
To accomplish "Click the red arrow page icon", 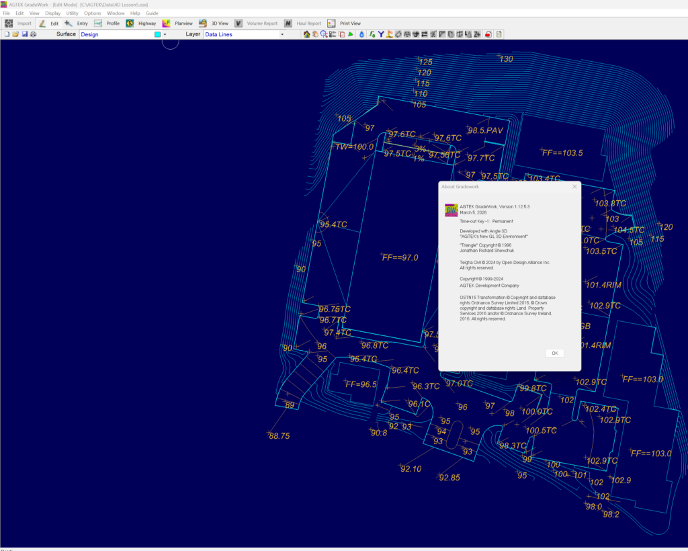I will (x=488, y=34).
